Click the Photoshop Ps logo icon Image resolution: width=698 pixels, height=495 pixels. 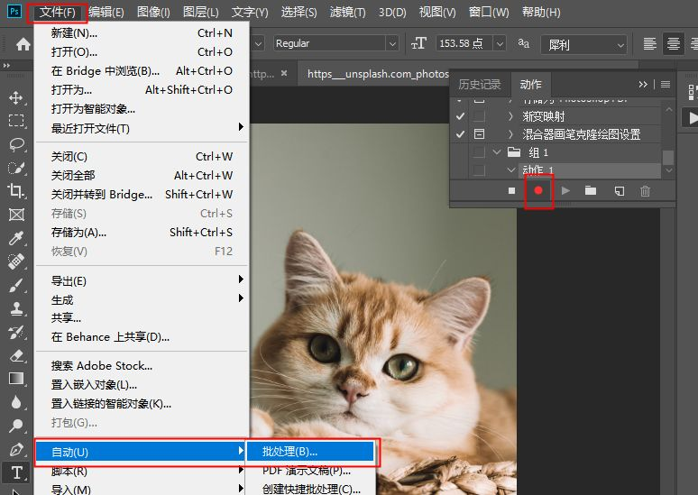click(x=14, y=12)
